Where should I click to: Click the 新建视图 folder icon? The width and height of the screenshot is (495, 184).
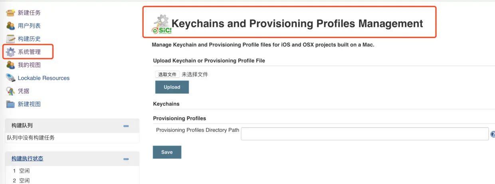click(11, 104)
